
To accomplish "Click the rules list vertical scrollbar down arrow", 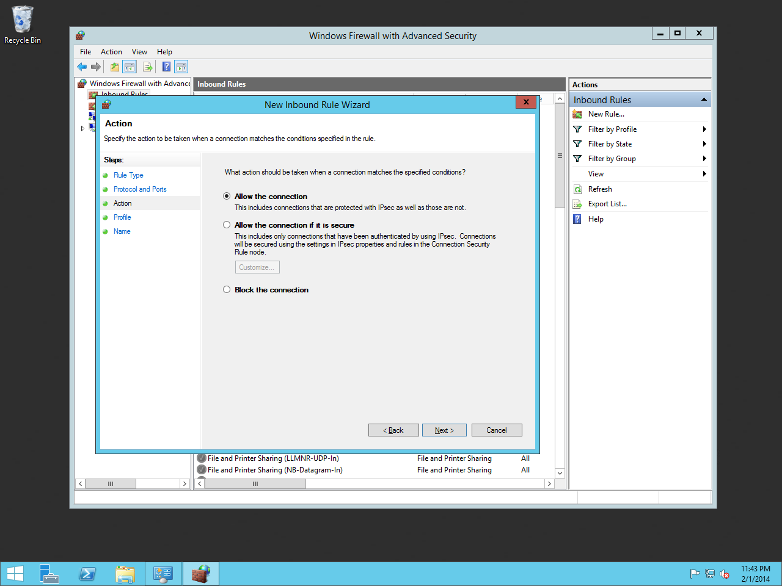I will (x=560, y=473).
